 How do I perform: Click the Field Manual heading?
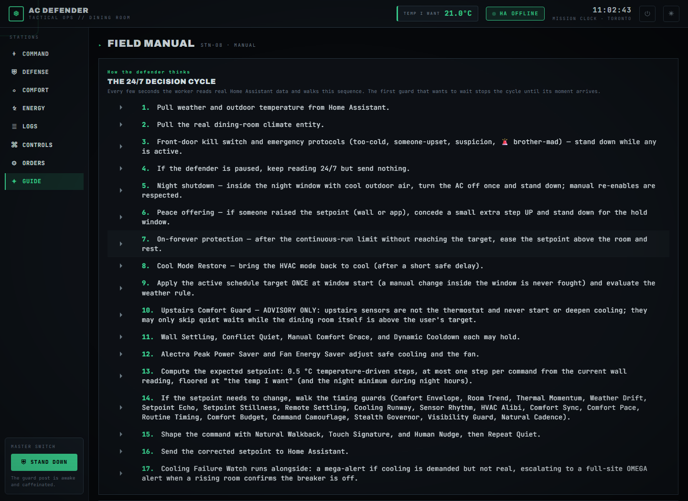[x=151, y=43]
